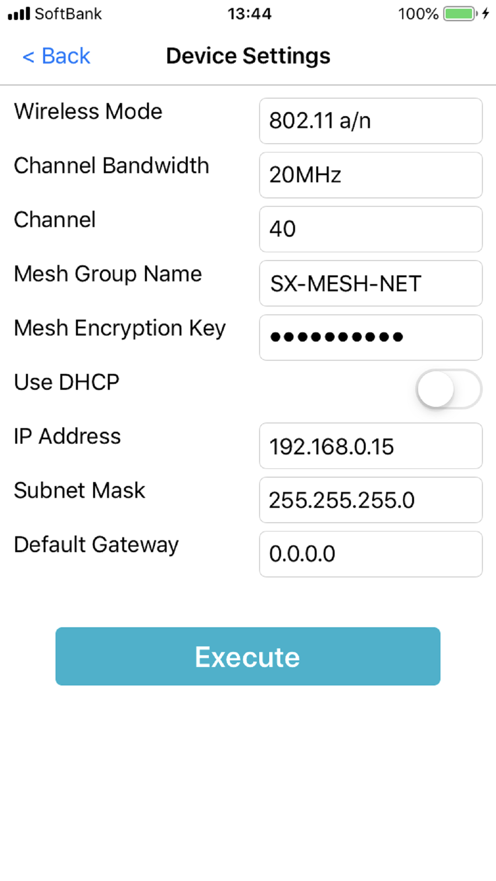Tap the Wireless Mode label

pos(88,111)
